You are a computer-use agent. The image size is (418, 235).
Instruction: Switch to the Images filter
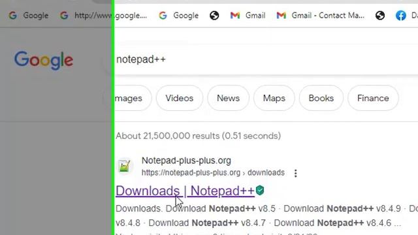[x=129, y=98]
